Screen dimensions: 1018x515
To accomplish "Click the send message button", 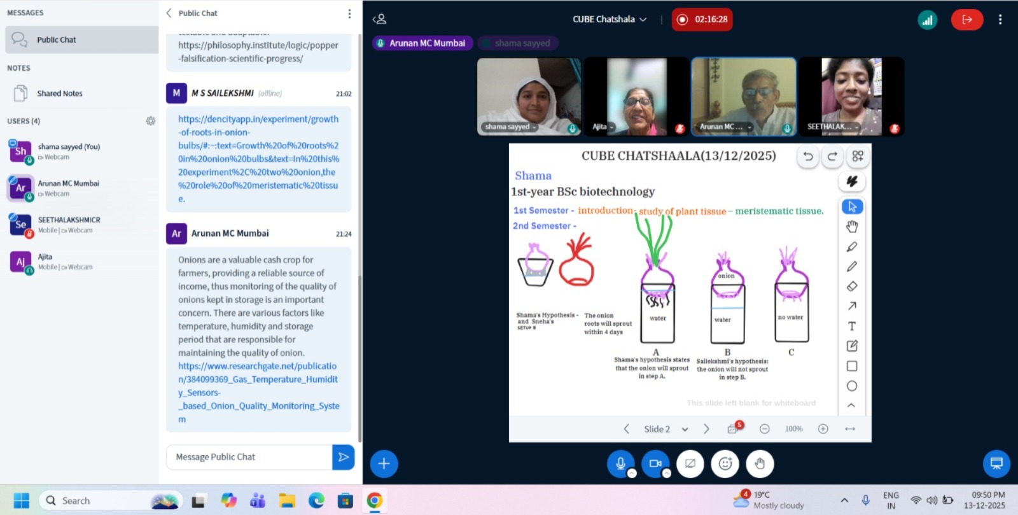I will [343, 457].
